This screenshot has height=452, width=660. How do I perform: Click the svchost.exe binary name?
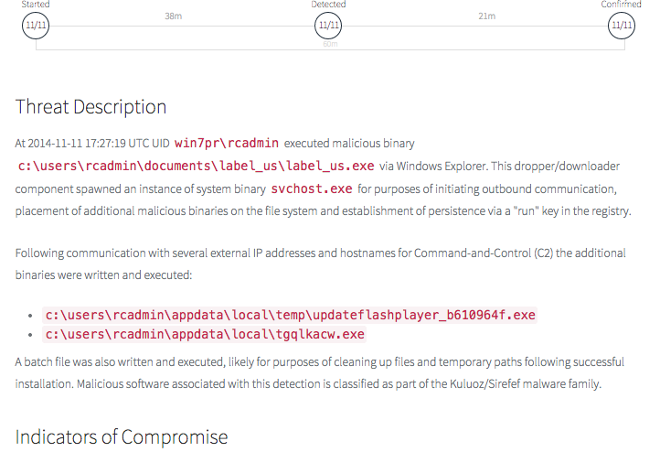click(312, 188)
